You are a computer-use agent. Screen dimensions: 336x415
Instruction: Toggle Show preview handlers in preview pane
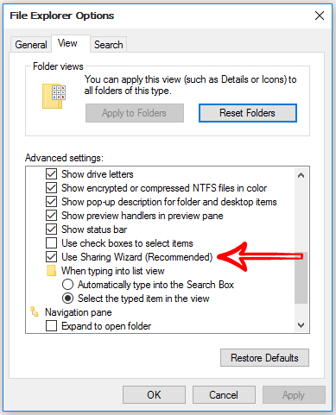pos(51,216)
